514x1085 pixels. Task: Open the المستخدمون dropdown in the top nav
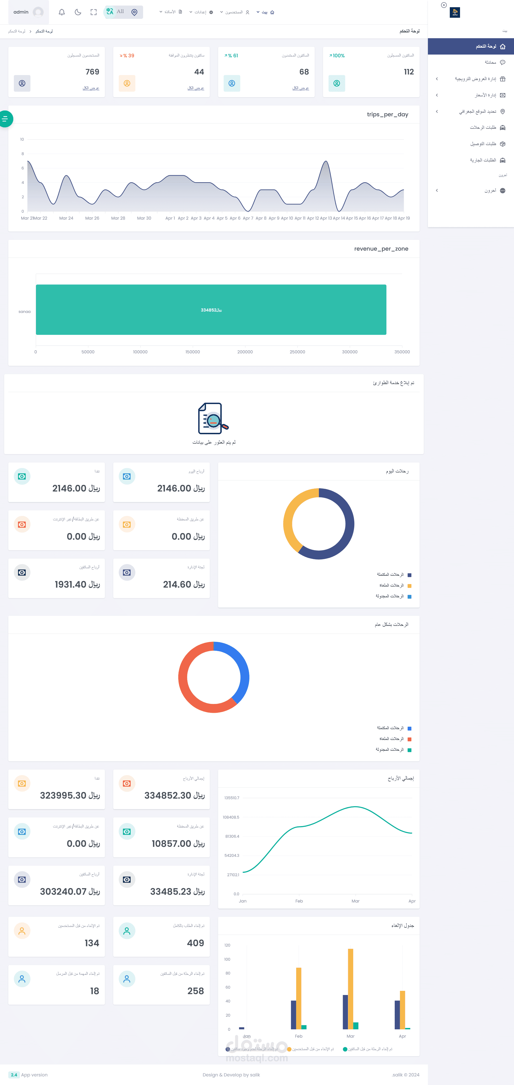click(234, 12)
